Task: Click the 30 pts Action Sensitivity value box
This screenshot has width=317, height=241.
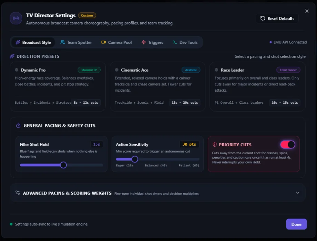Action: point(189,144)
